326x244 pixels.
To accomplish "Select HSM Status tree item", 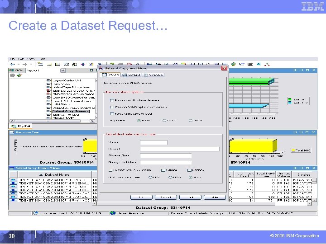I will pyautogui.click(x=62, y=104).
